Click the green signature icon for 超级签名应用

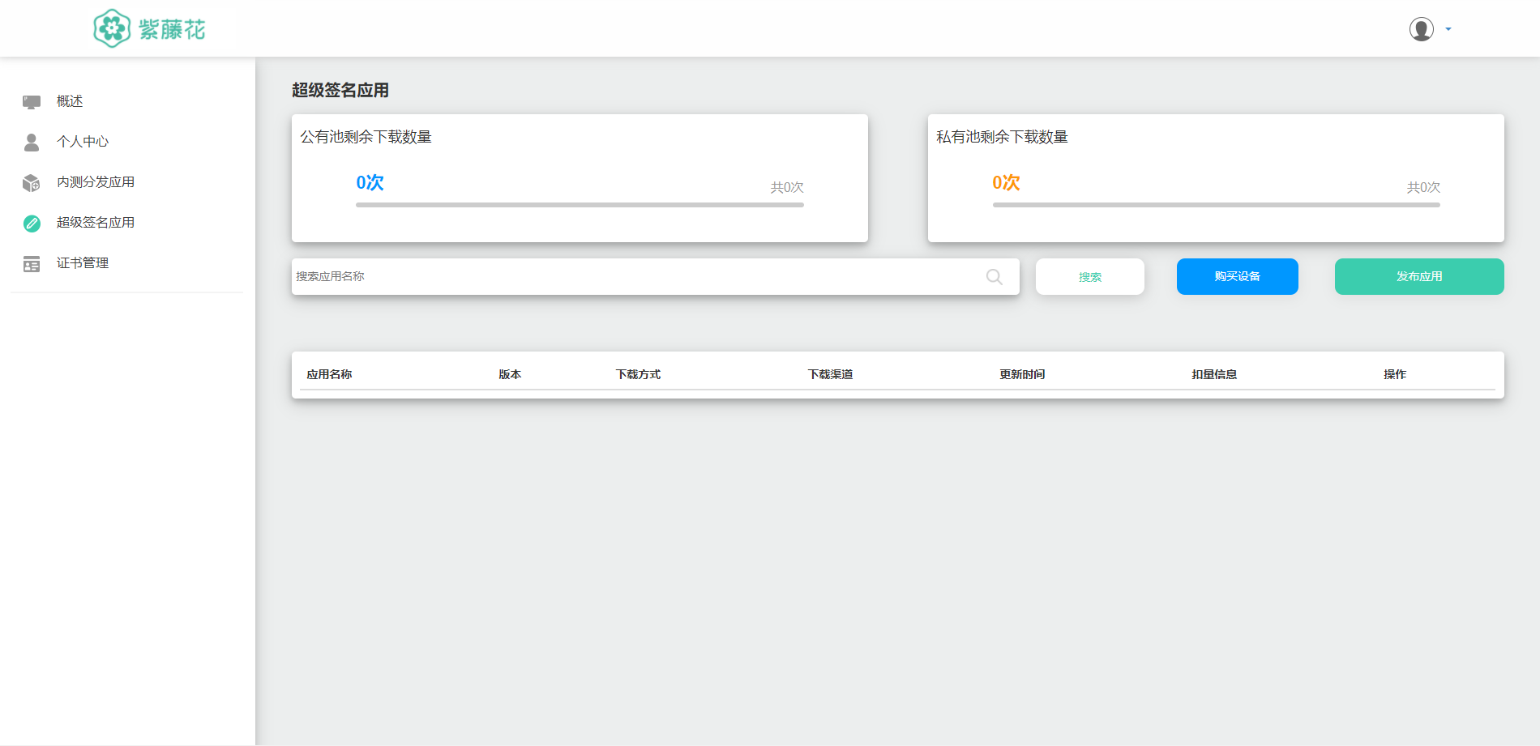pyautogui.click(x=32, y=222)
